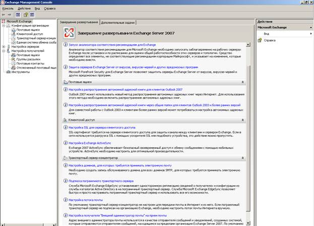Viewport: 314px width, 226px height.
Task: Click Транспортный сервер-концентратор section header icon
Action: tap(66, 158)
